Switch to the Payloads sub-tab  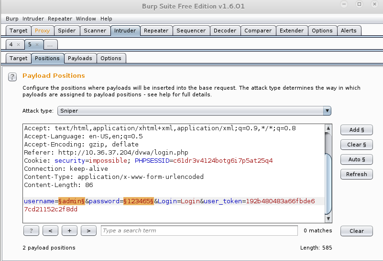pos(80,58)
